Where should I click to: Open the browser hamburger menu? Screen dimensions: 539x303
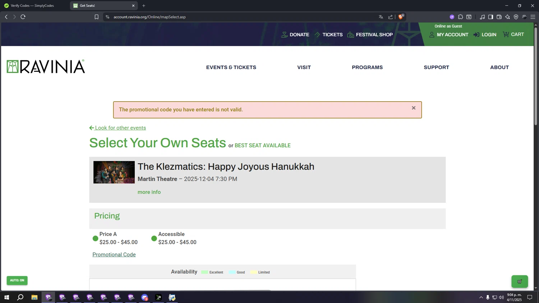pos(533,17)
